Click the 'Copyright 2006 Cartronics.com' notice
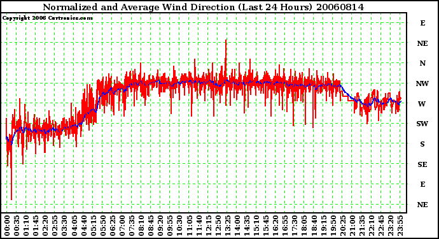This screenshot has height=239, width=439. point(48,18)
